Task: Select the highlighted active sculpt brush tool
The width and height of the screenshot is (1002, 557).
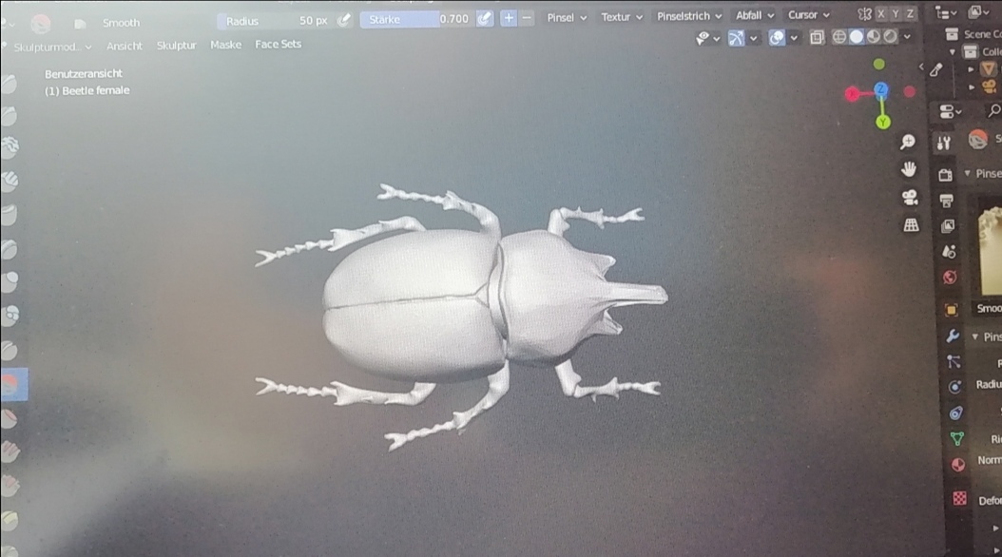Action: [11, 384]
